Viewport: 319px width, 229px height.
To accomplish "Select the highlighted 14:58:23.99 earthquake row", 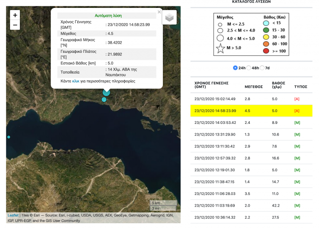I will [251, 111].
